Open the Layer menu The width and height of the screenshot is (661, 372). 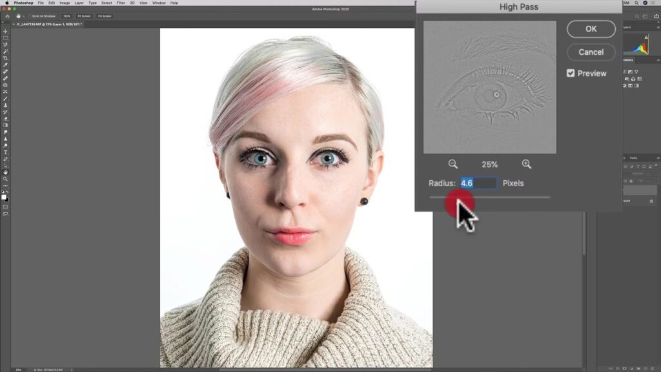click(x=79, y=3)
